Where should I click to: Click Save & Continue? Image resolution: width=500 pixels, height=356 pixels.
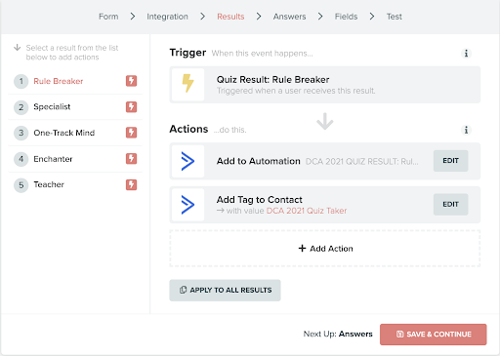pyautogui.click(x=434, y=335)
